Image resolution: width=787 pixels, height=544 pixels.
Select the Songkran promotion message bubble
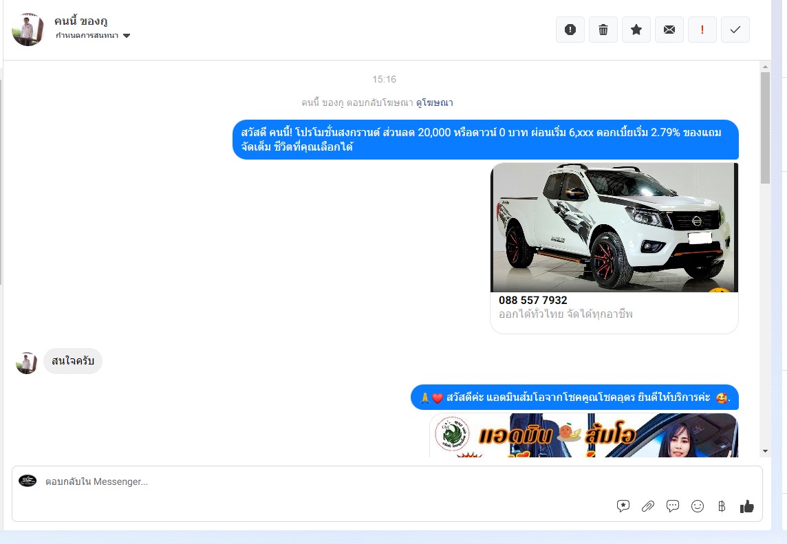(486, 140)
